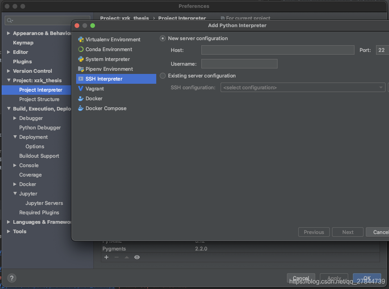Expand the Tools section arrow
389x289 pixels.
(x=8, y=231)
